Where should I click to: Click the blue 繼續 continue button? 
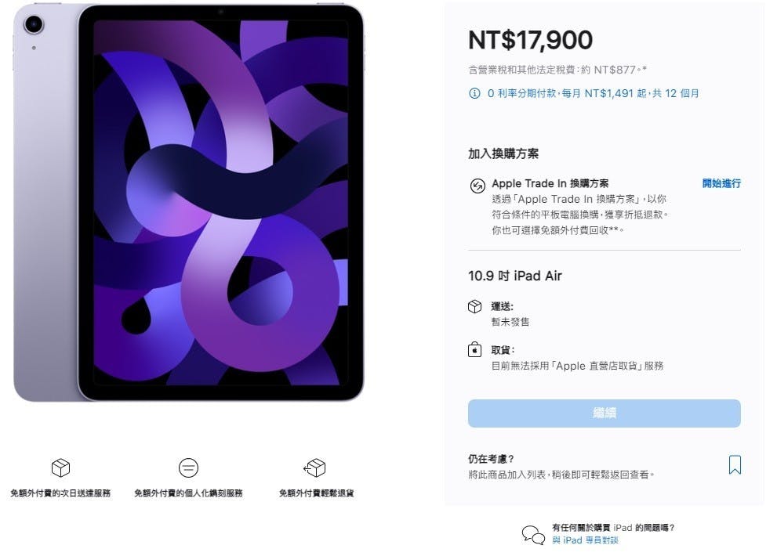click(x=604, y=413)
